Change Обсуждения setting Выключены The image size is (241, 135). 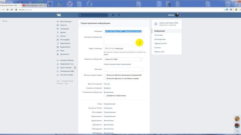(109, 129)
